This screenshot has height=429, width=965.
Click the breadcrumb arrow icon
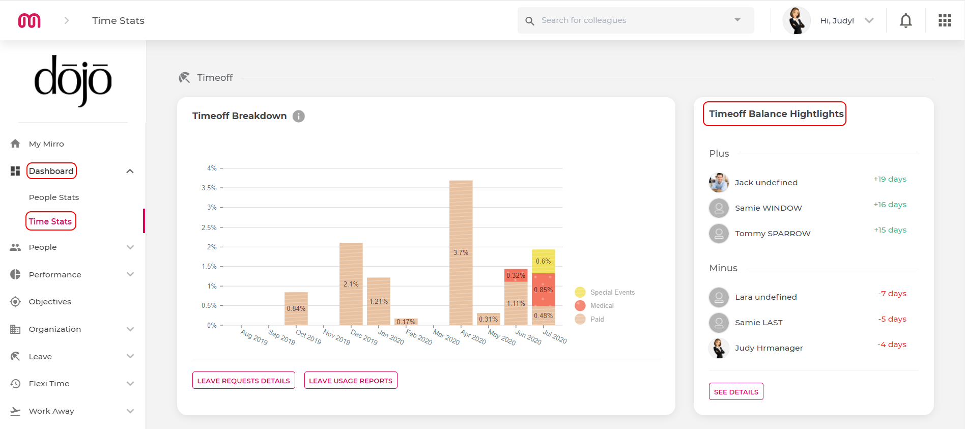point(67,20)
